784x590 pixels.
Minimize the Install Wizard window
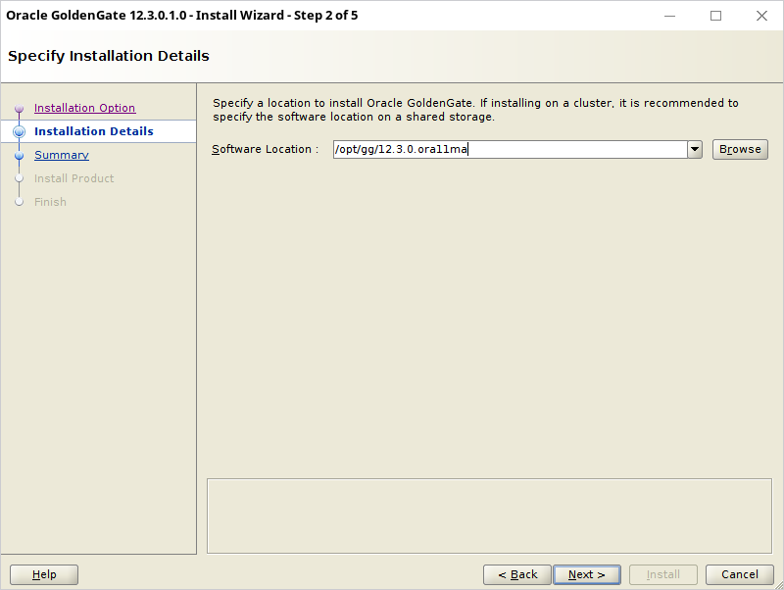coord(669,16)
